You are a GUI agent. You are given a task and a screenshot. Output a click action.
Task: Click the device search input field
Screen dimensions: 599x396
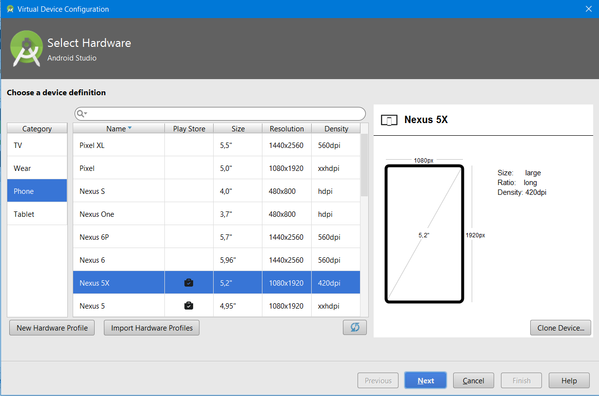[x=220, y=114]
